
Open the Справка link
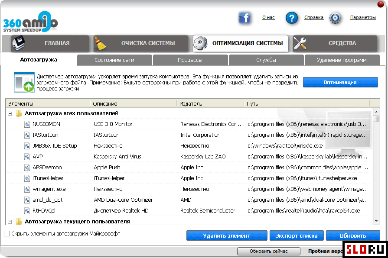click(314, 18)
